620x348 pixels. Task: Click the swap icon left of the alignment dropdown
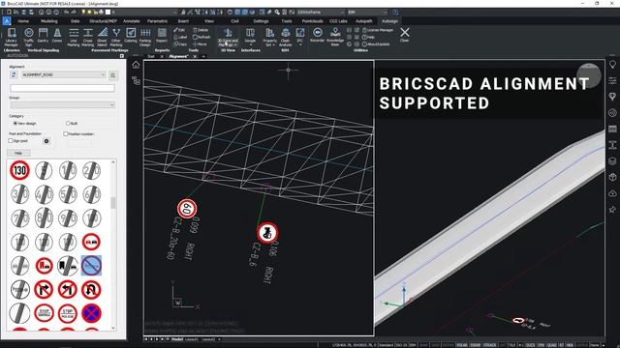click(14, 74)
